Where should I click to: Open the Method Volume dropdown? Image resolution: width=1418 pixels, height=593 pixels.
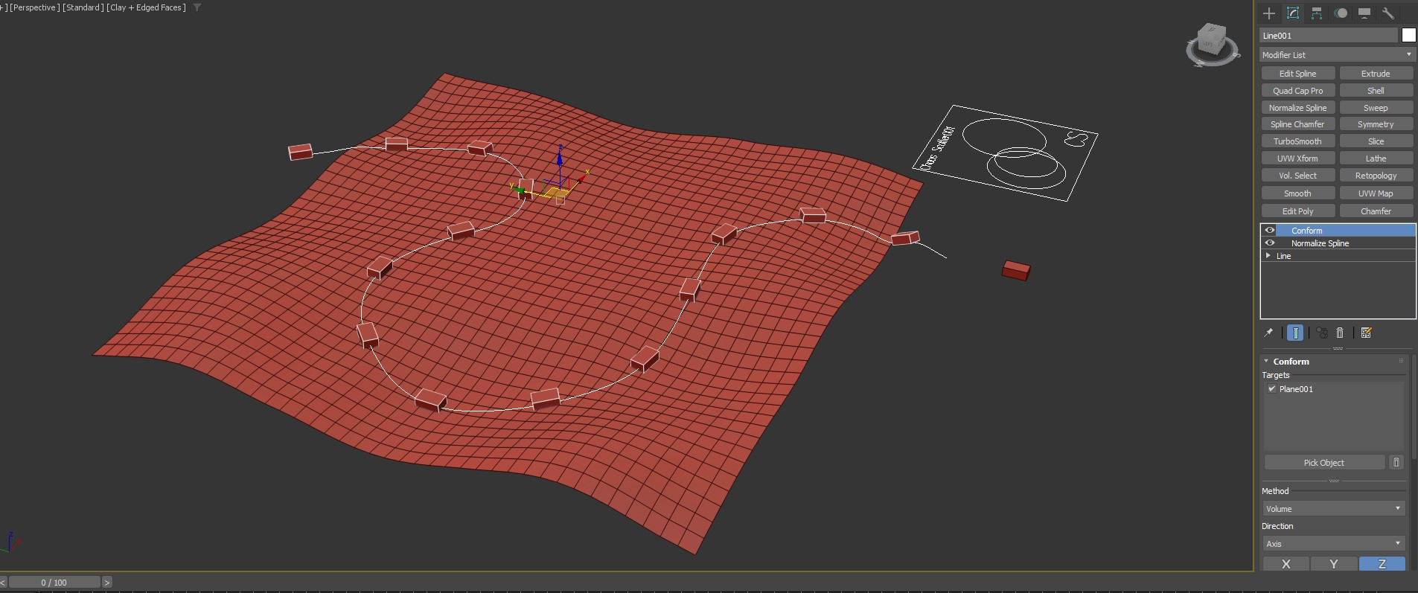[x=1333, y=508]
